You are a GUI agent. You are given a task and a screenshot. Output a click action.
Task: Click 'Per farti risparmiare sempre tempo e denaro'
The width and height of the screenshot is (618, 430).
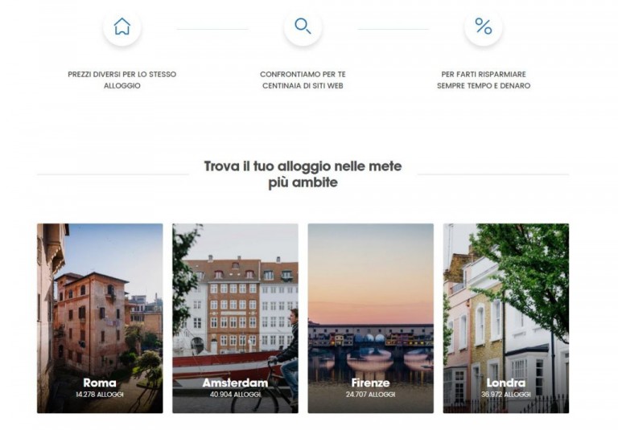click(484, 80)
